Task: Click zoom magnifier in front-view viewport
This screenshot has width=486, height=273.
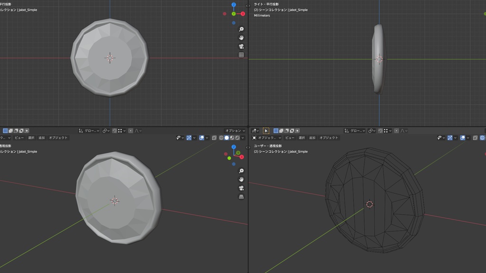Action: click(x=241, y=29)
